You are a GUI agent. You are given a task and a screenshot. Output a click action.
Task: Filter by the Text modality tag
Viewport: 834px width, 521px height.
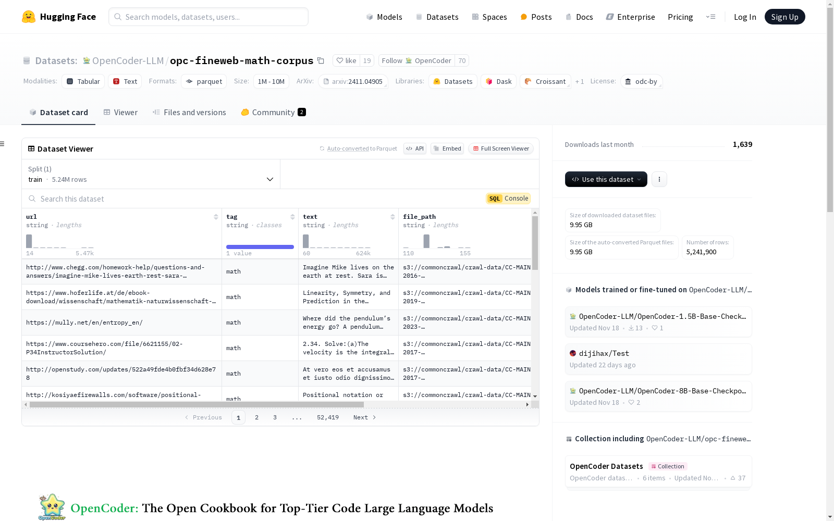tap(125, 82)
